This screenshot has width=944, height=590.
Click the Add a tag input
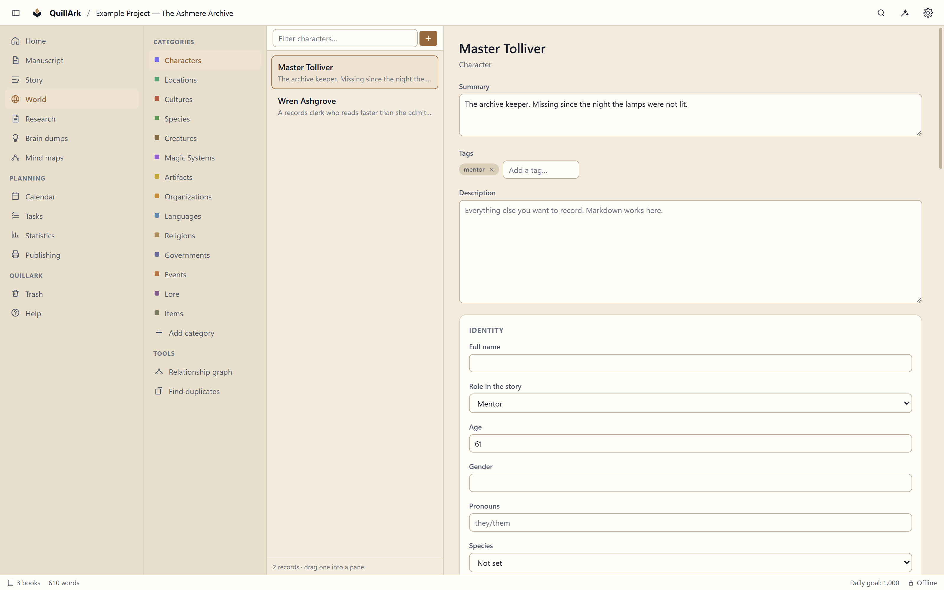pos(541,170)
